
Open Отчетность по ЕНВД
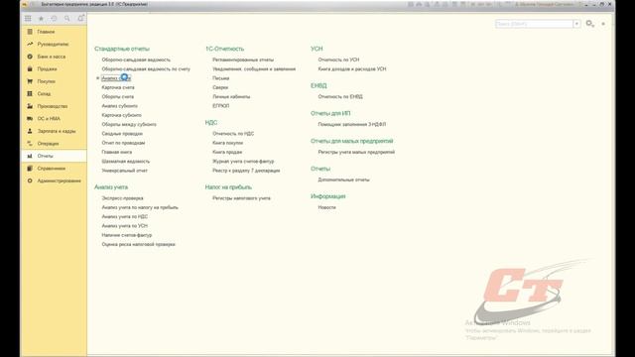(x=340, y=97)
